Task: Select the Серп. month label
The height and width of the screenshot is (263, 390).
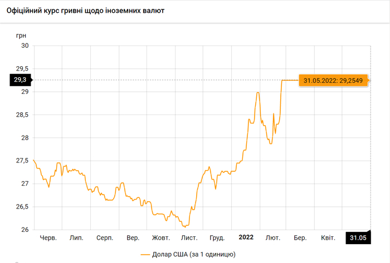Action: 105,237
